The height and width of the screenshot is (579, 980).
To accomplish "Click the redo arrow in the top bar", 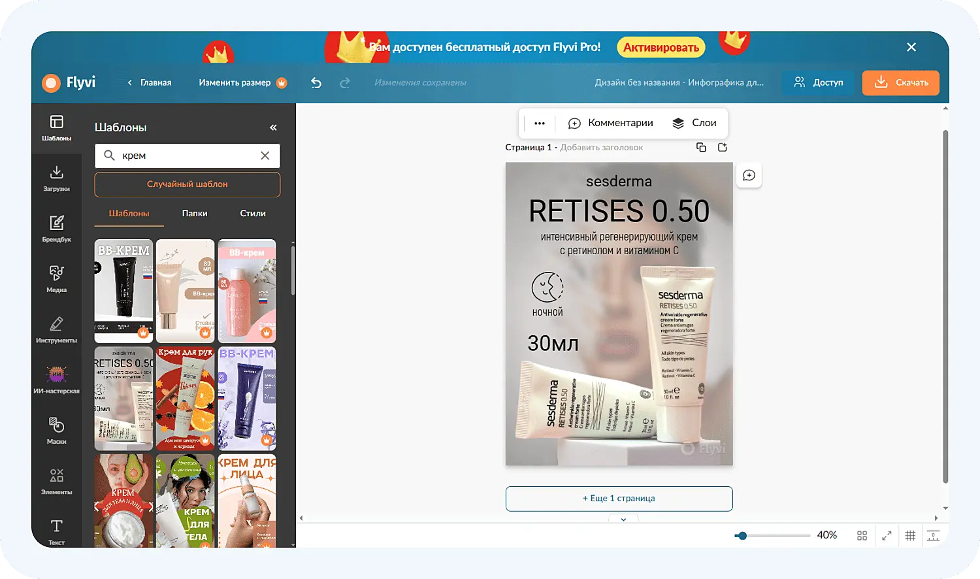I will [345, 83].
